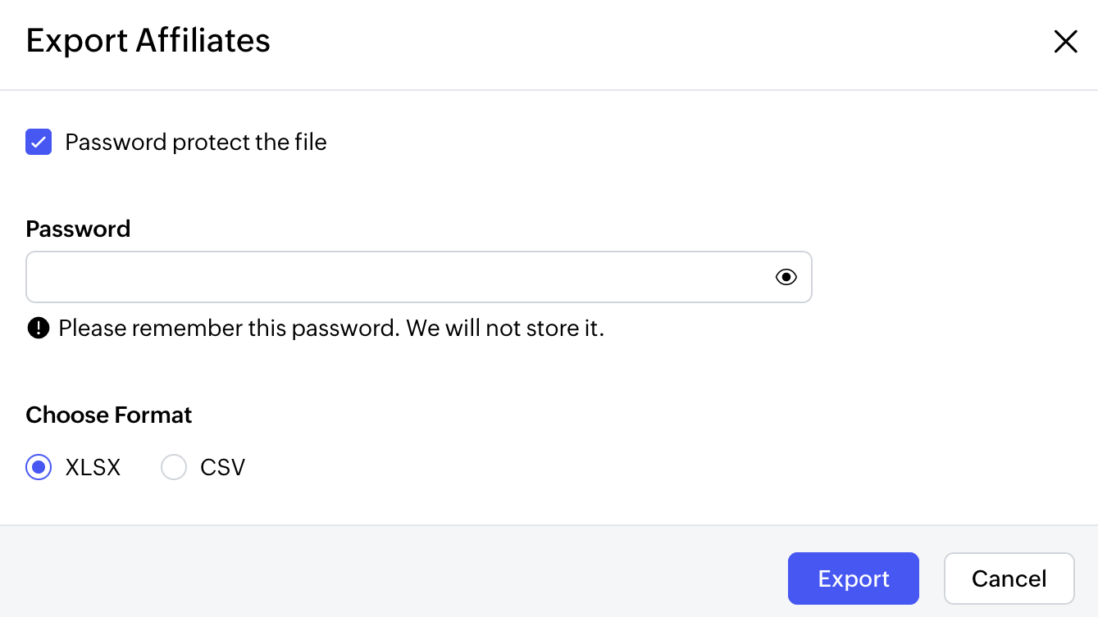Select the XLSX format radio button
The image size is (1098, 617).
(x=39, y=467)
